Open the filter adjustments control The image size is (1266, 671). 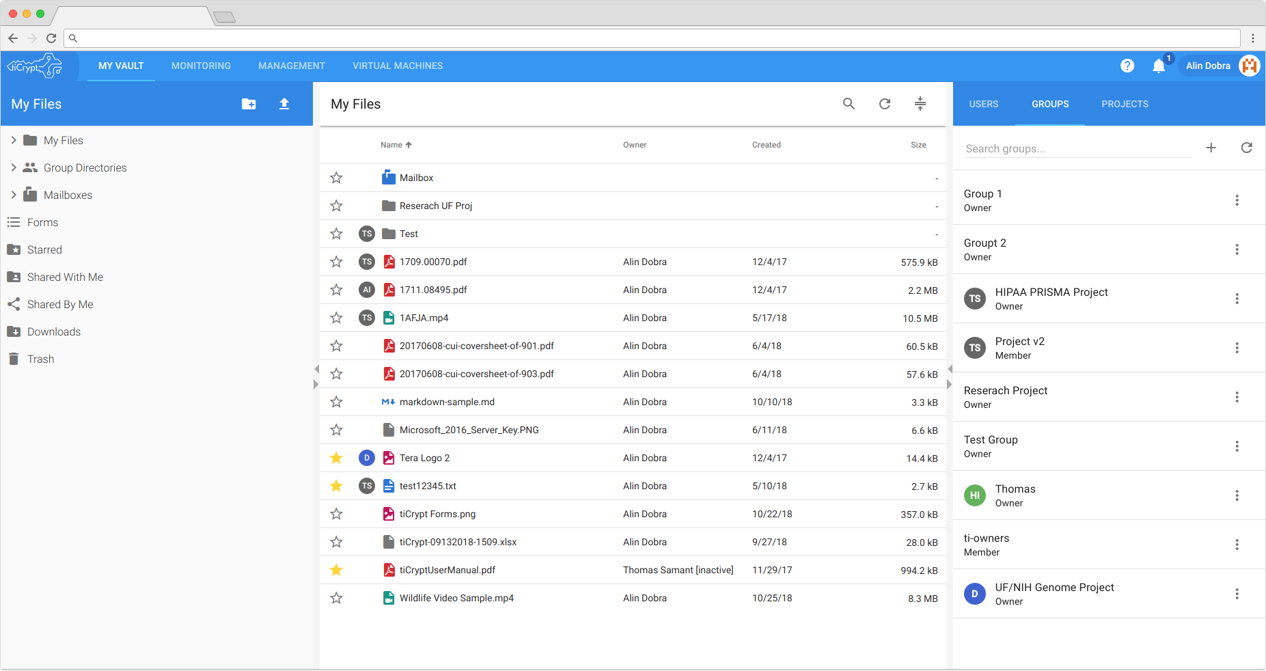pyautogui.click(x=920, y=104)
